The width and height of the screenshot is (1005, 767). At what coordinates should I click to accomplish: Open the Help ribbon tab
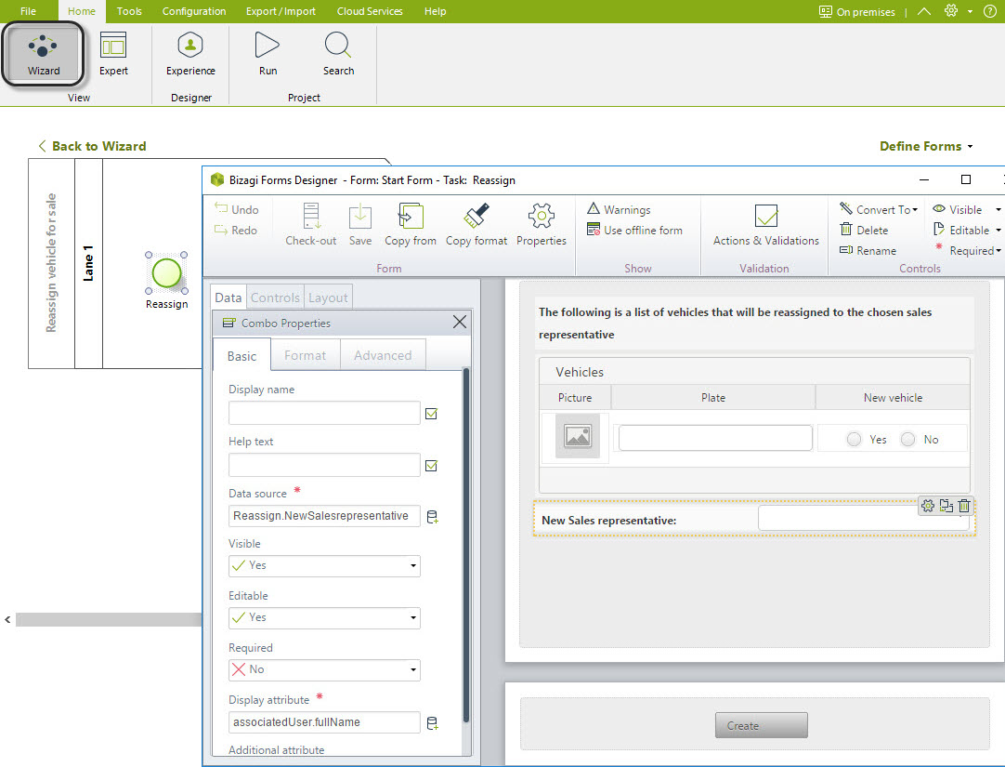click(x=436, y=11)
